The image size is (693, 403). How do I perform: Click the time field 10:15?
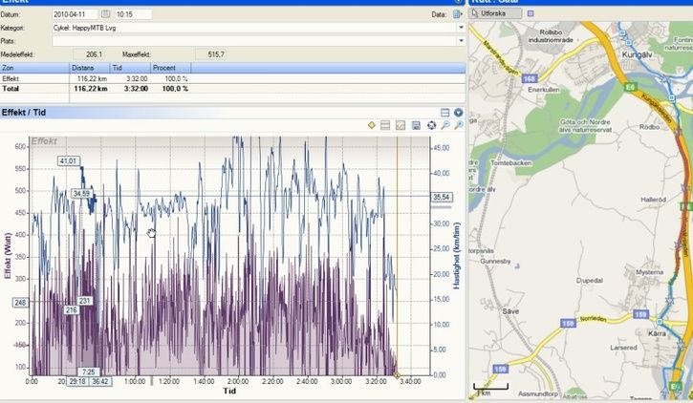[134, 14]
